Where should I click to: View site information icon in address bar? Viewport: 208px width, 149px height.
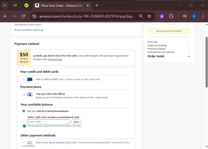(34, 16)
